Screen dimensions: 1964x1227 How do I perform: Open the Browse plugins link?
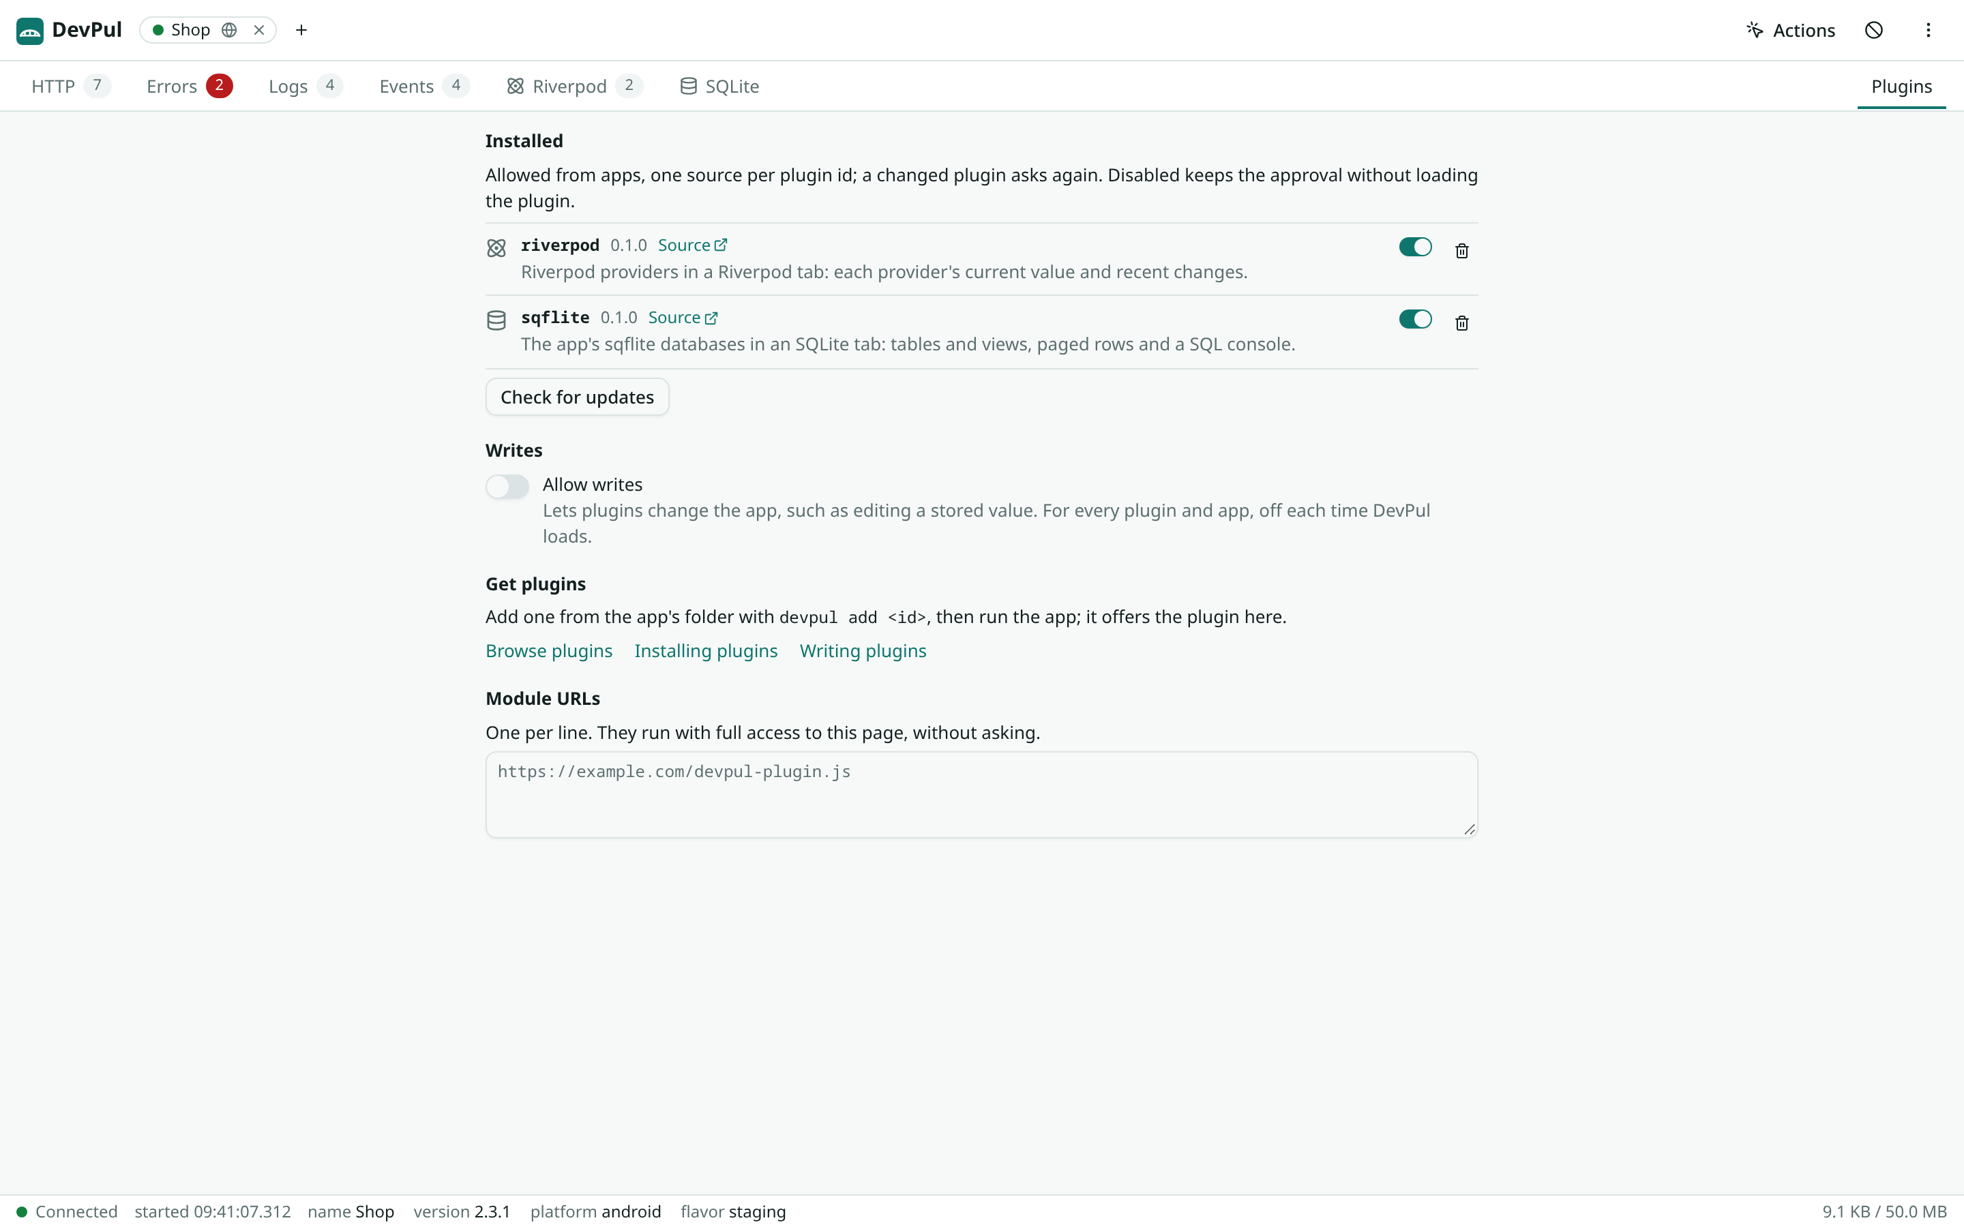point(548,651)
